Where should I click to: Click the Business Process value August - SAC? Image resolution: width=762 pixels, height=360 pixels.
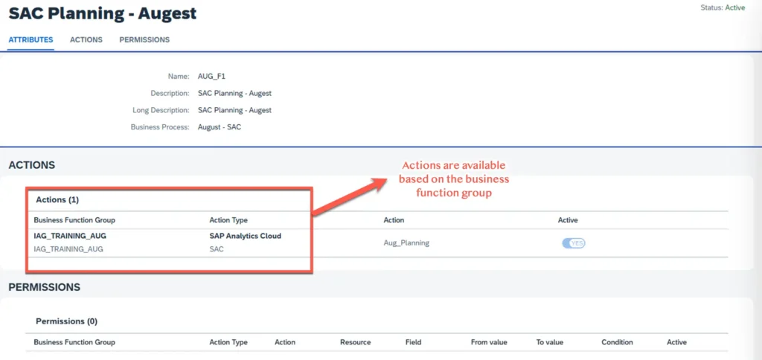click(220, 127)
